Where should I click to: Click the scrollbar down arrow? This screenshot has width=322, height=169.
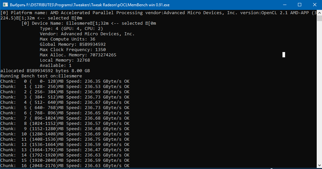pyautogui.click(x=319, y=166)
